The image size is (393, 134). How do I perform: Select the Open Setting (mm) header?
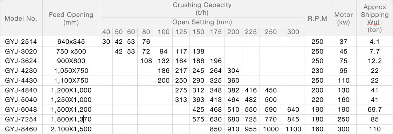click(x=202, y=22)
